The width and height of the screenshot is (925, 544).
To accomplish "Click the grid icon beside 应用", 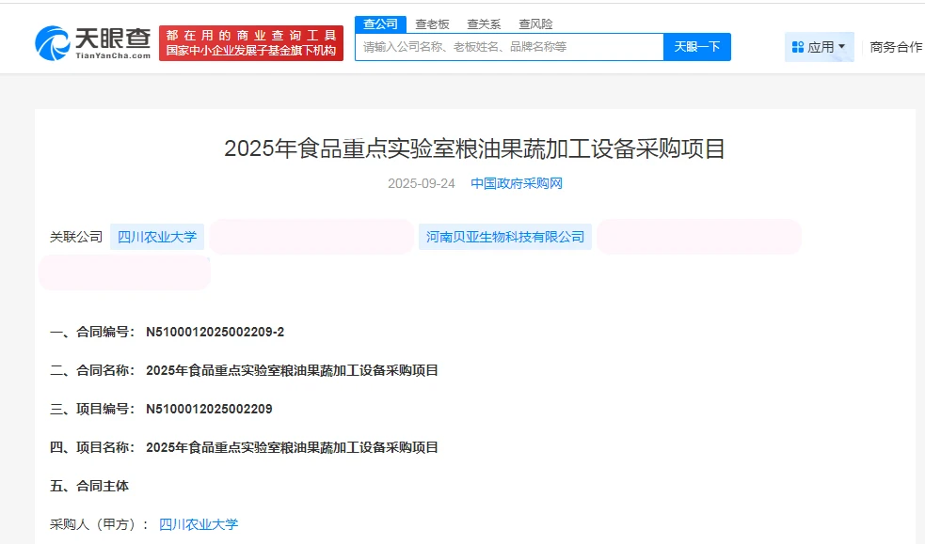I will click(798, 47).
